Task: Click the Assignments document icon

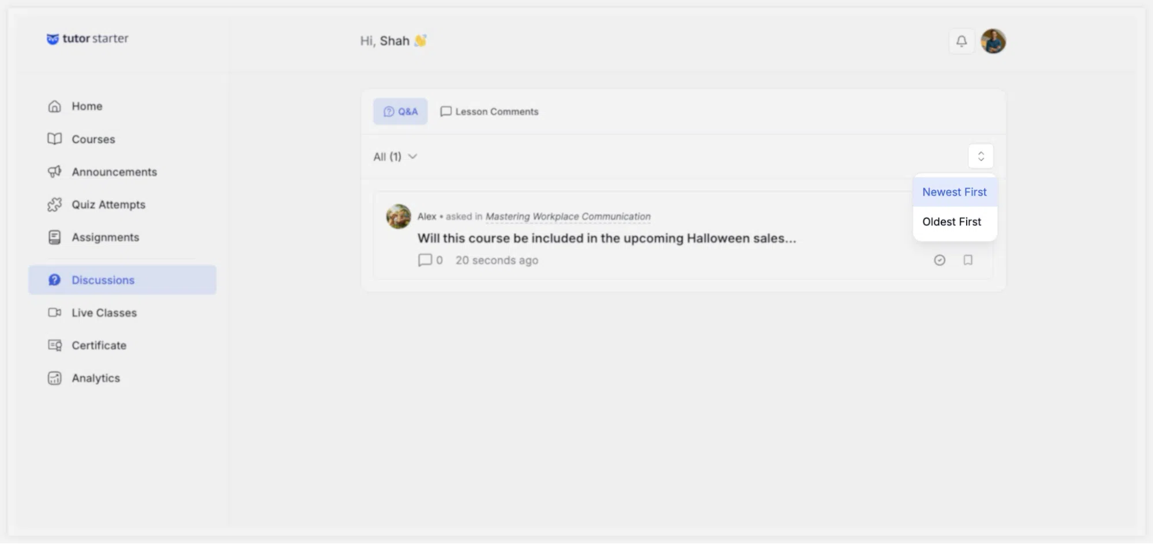Action: click(x=54, y=237)
